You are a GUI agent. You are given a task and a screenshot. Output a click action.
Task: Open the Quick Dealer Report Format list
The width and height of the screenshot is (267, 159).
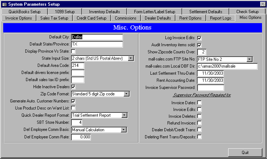[x=124, y=115]
